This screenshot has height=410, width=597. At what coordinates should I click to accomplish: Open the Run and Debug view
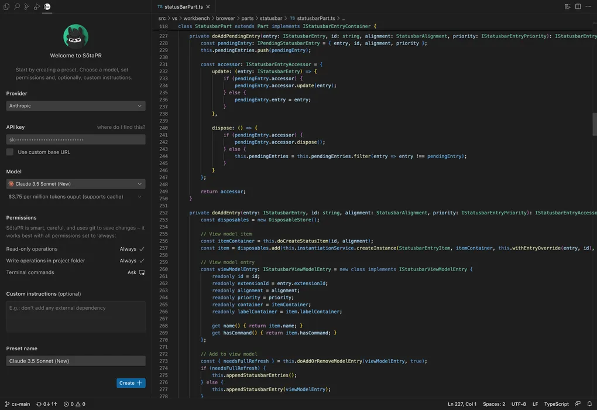click(x=37, y=5)
